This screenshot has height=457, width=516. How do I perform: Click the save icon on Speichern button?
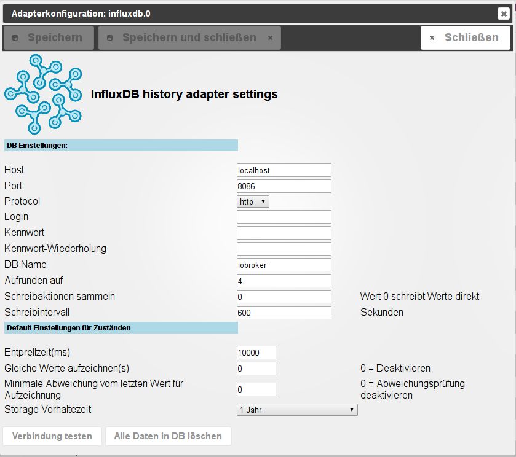click(15, 38)
